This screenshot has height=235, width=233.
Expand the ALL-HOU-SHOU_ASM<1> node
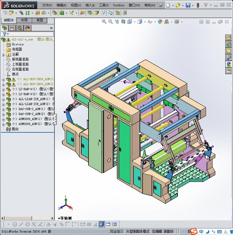point(3,80)
